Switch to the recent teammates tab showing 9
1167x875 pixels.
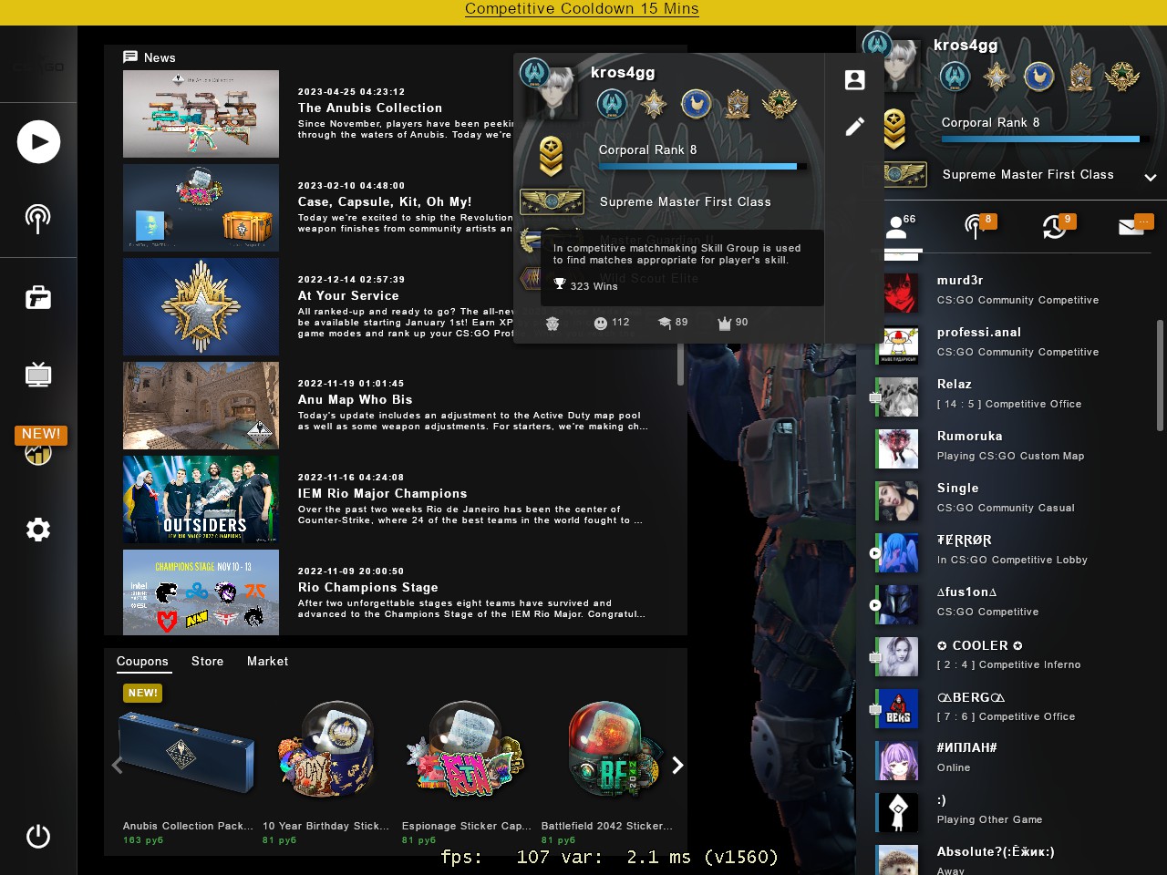(x=1057, y=226)
